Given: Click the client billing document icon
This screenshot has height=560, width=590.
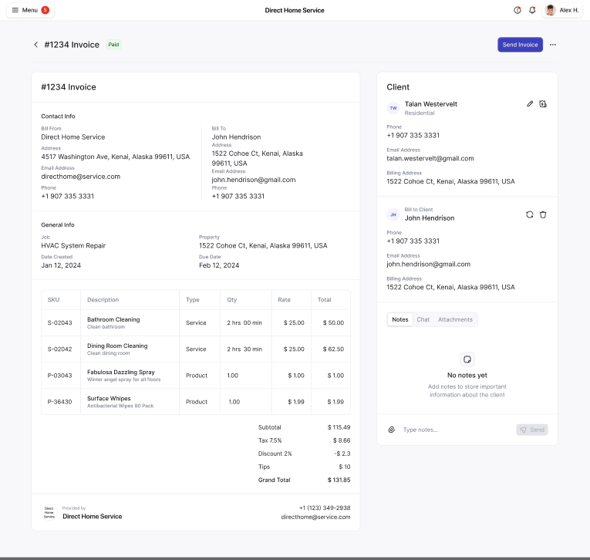Looking at the screenshot, I should pyautogui.click(x=543, y=103).
